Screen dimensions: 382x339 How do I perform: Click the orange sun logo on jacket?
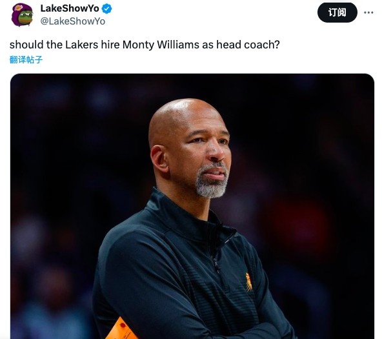point(248,282)
